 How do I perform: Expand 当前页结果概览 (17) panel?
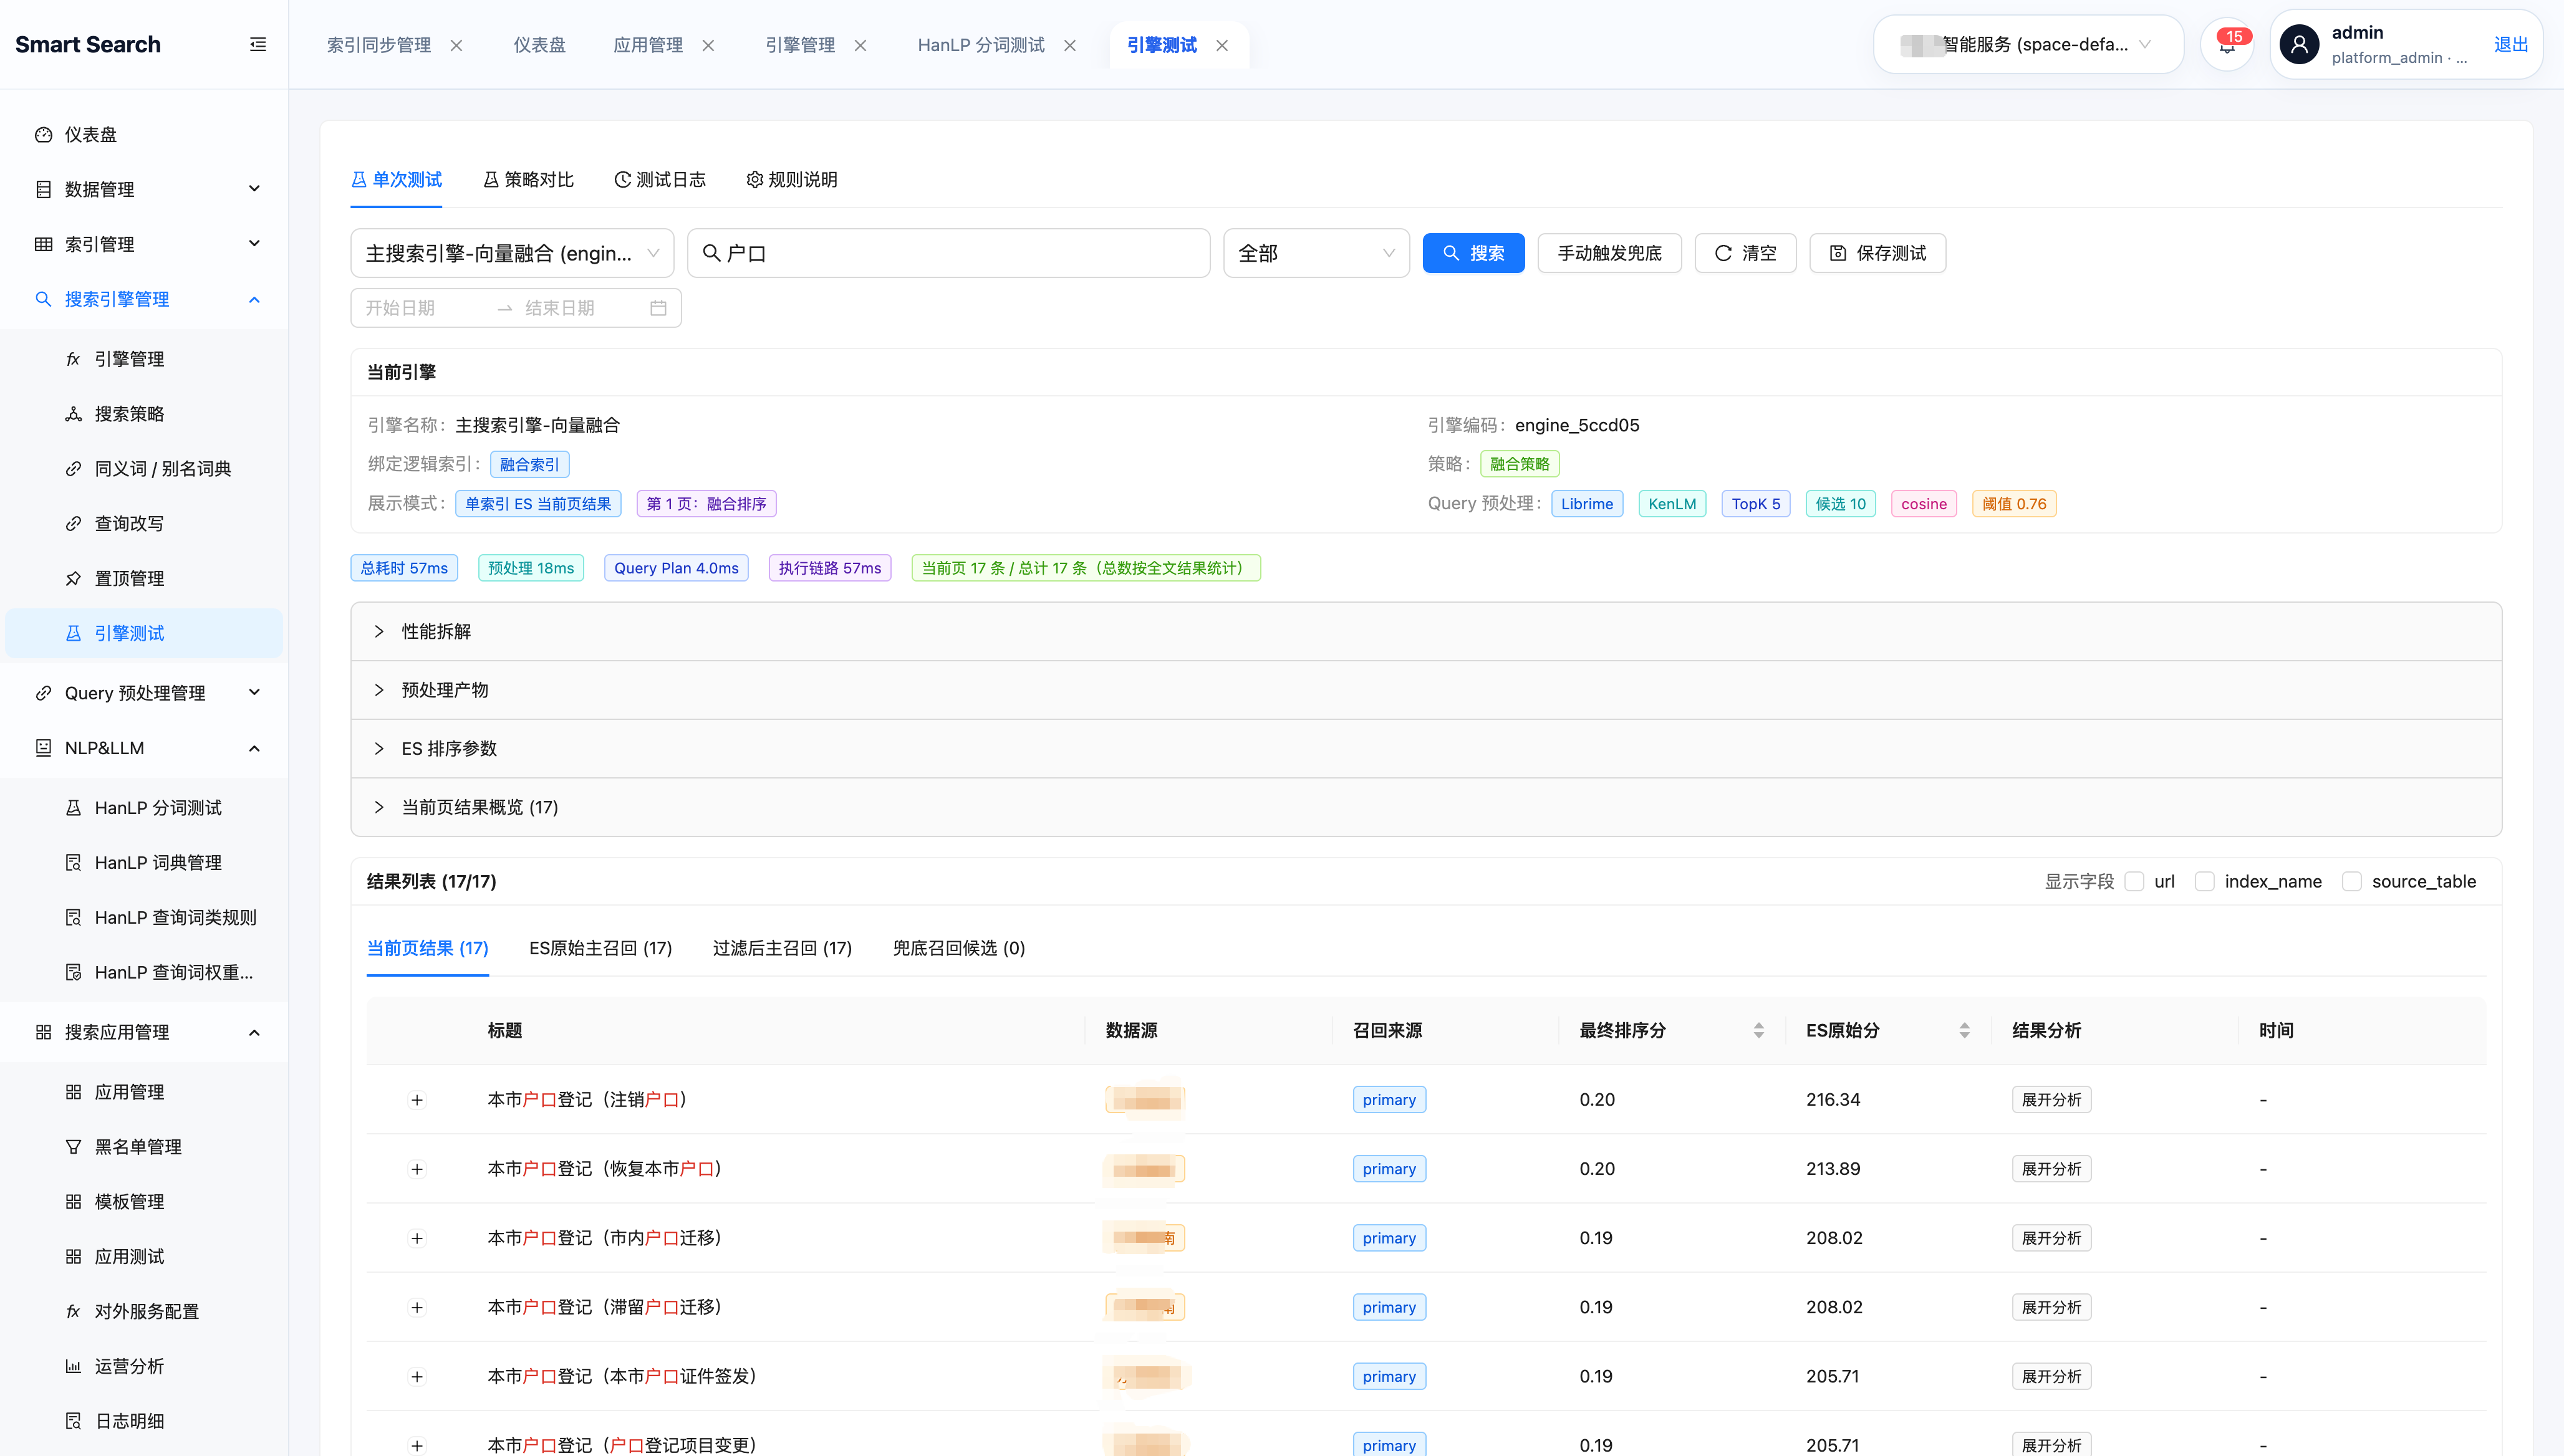coord(1425,808)
